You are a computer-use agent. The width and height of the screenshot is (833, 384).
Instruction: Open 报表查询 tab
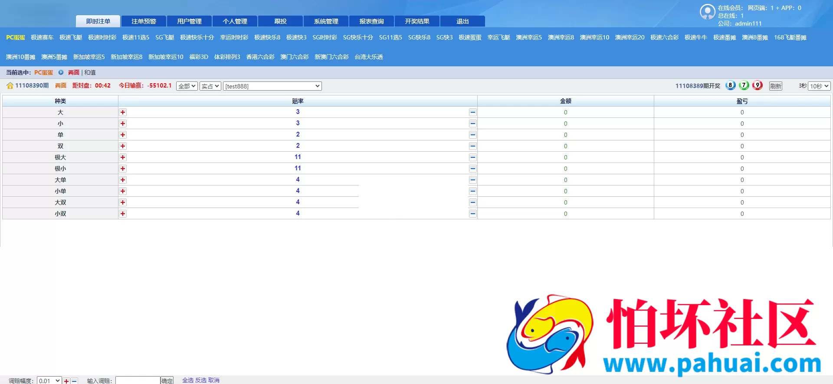click(x=371, y=21)
